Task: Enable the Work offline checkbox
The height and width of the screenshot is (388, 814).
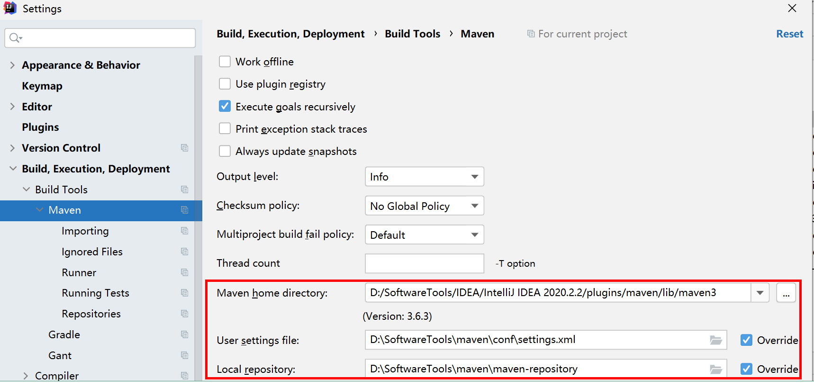Action: coord(225,62)
